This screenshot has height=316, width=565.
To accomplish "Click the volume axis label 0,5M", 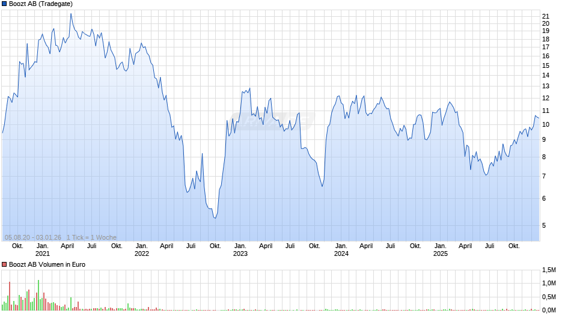I will point(549,297).
